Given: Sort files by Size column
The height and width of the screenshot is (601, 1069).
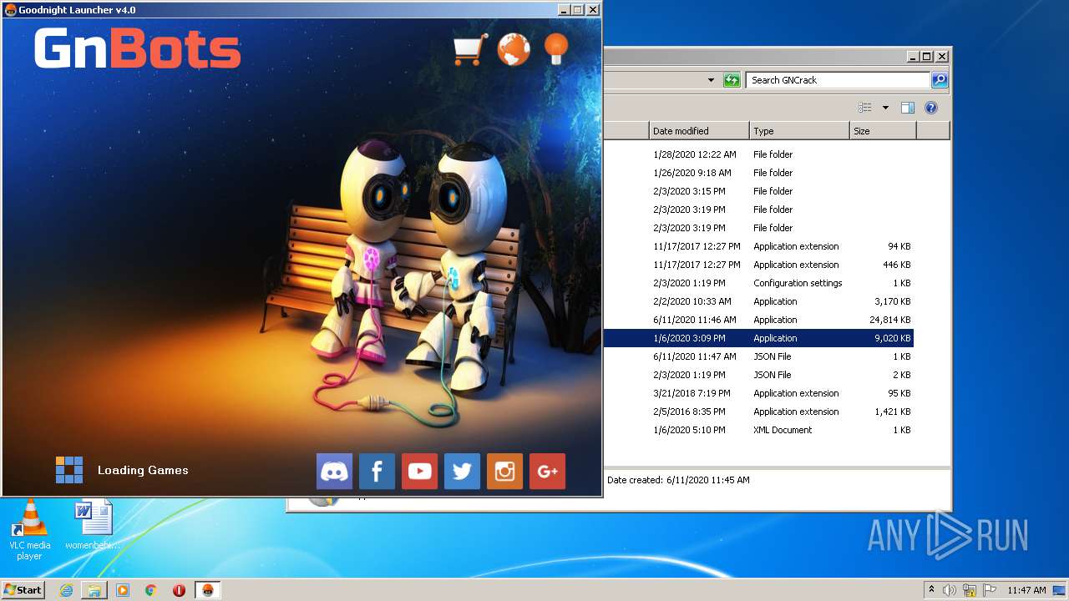Looking at the screenshot, I should [883, 131].
